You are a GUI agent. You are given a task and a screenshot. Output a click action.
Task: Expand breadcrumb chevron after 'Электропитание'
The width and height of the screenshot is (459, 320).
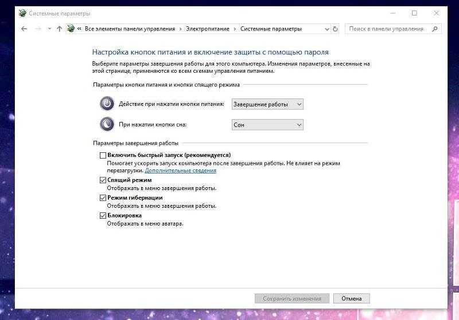235,29
